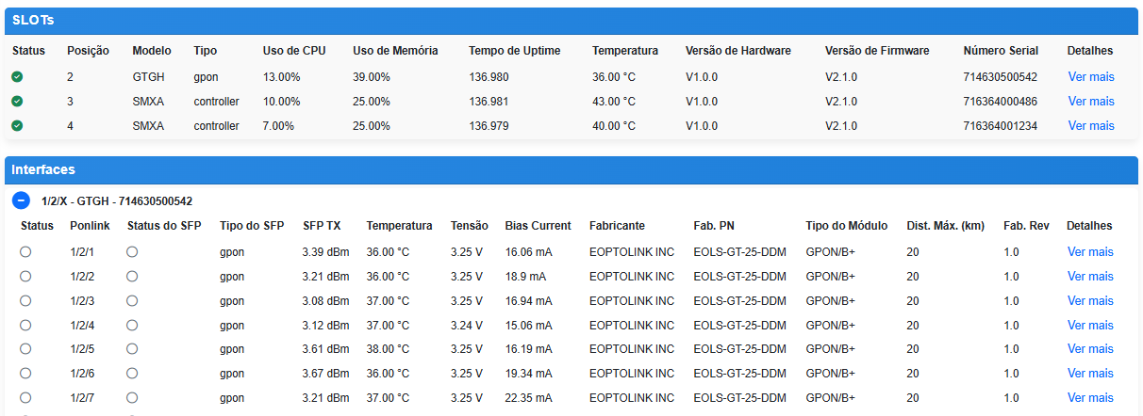
Task: Open Ver mais for ponlink 1/2/5
Action: click(1090, 349)
